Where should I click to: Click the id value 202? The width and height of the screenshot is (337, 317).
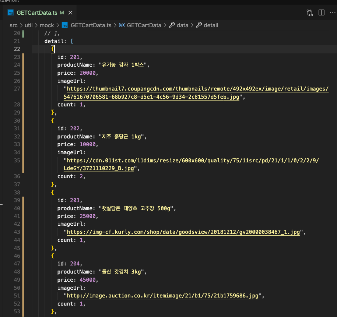[x=75, y=129]
